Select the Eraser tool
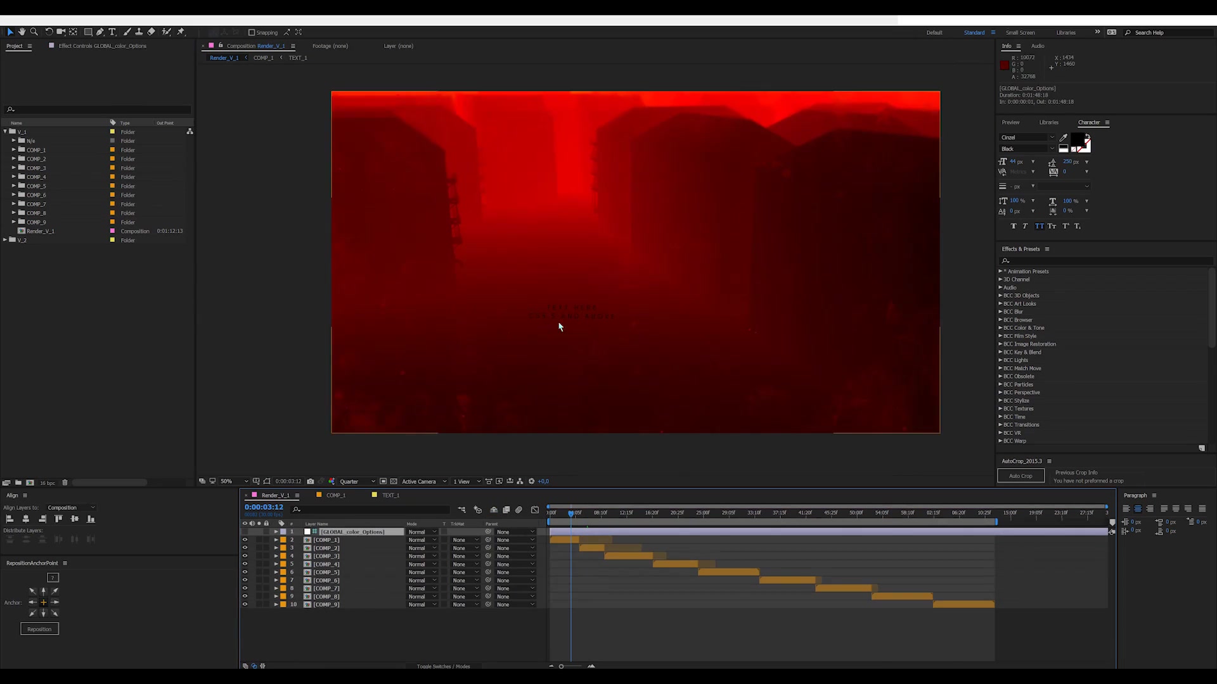The width and height of the screenshot is (1217, 684). (151, 32)
